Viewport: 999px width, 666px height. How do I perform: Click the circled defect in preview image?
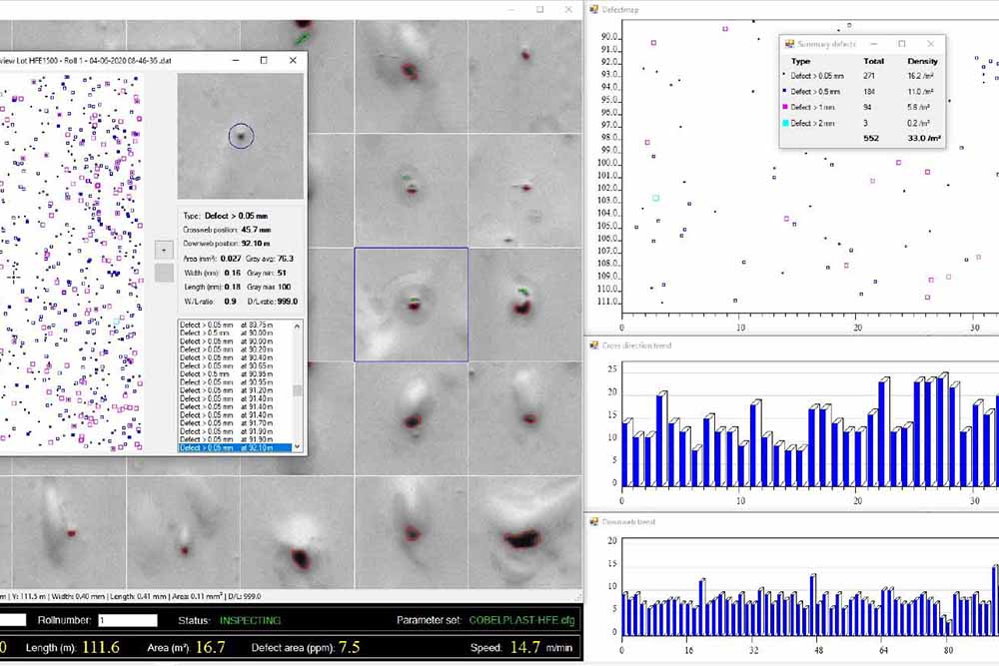click(x=241, y=136)
